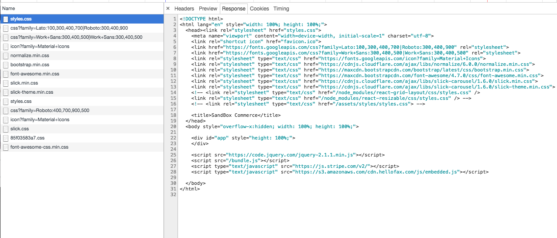Open the Cookies tab

(x=259, y=9)
